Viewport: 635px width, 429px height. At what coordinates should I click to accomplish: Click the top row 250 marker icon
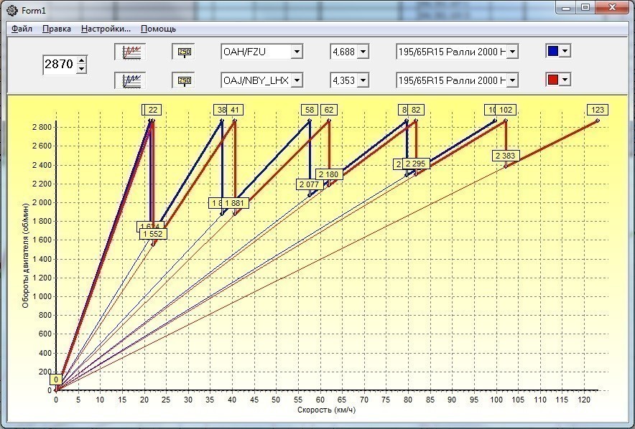tap(182, 52)
